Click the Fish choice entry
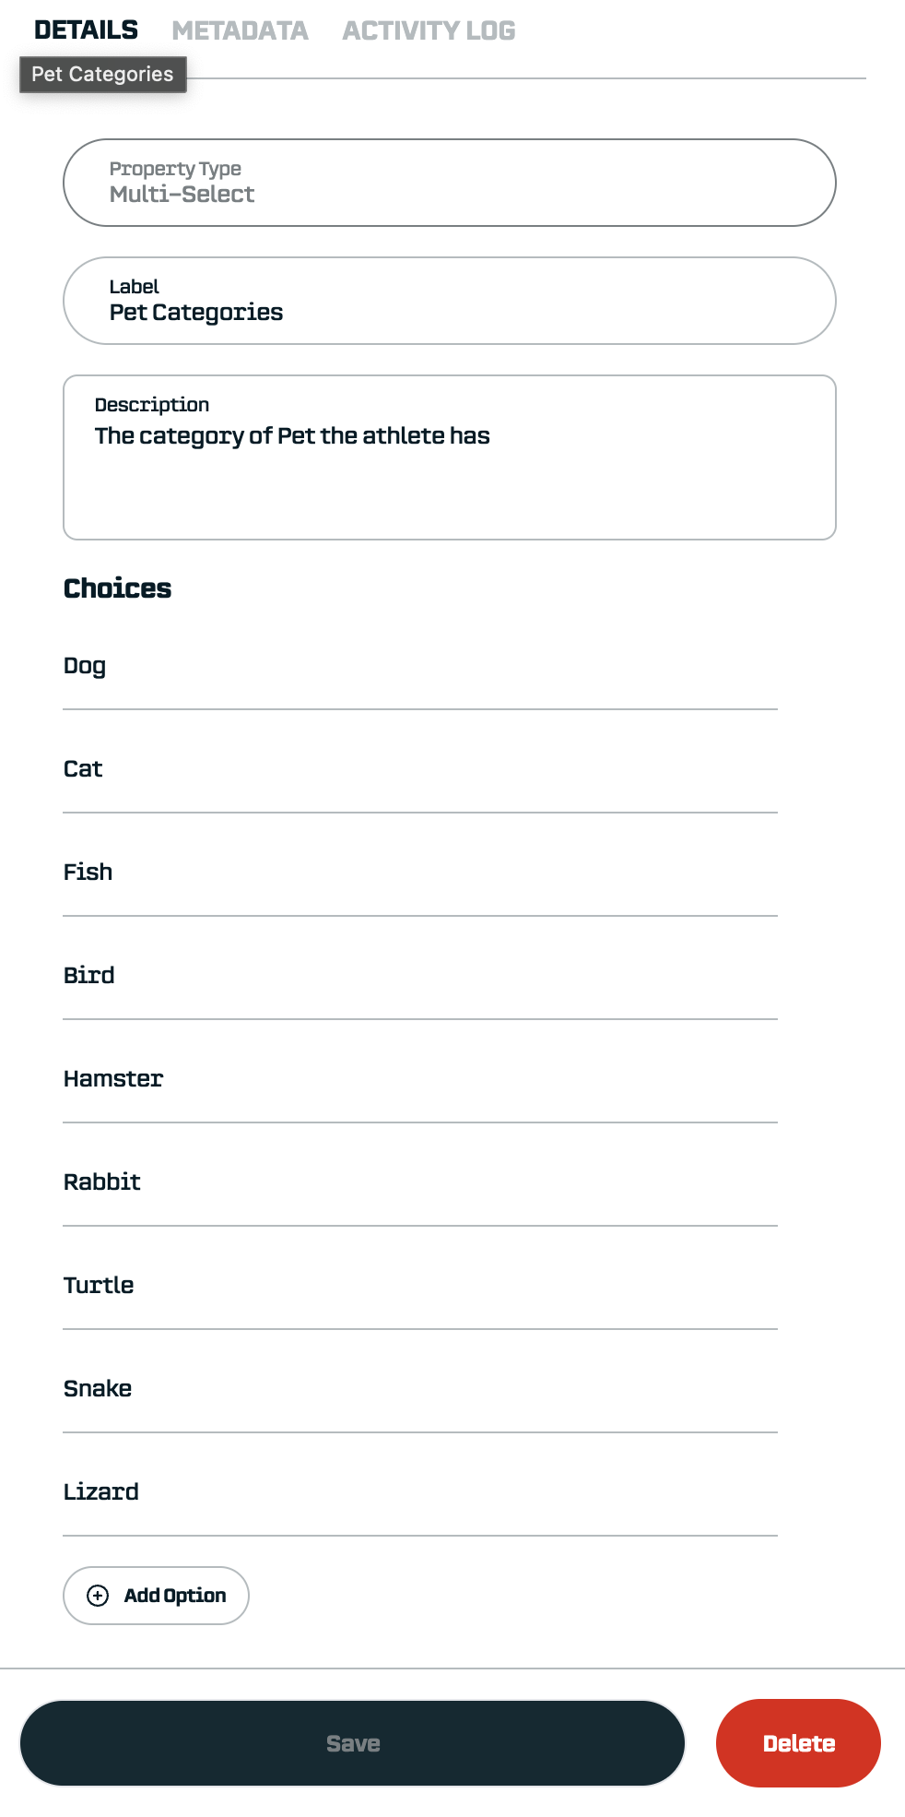The height and width of the screenshot is (1817, 905). tap(419, 873)
